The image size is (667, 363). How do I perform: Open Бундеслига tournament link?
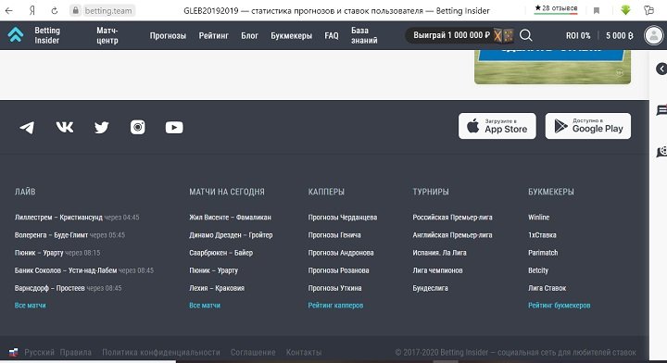[x=430, y=288]
